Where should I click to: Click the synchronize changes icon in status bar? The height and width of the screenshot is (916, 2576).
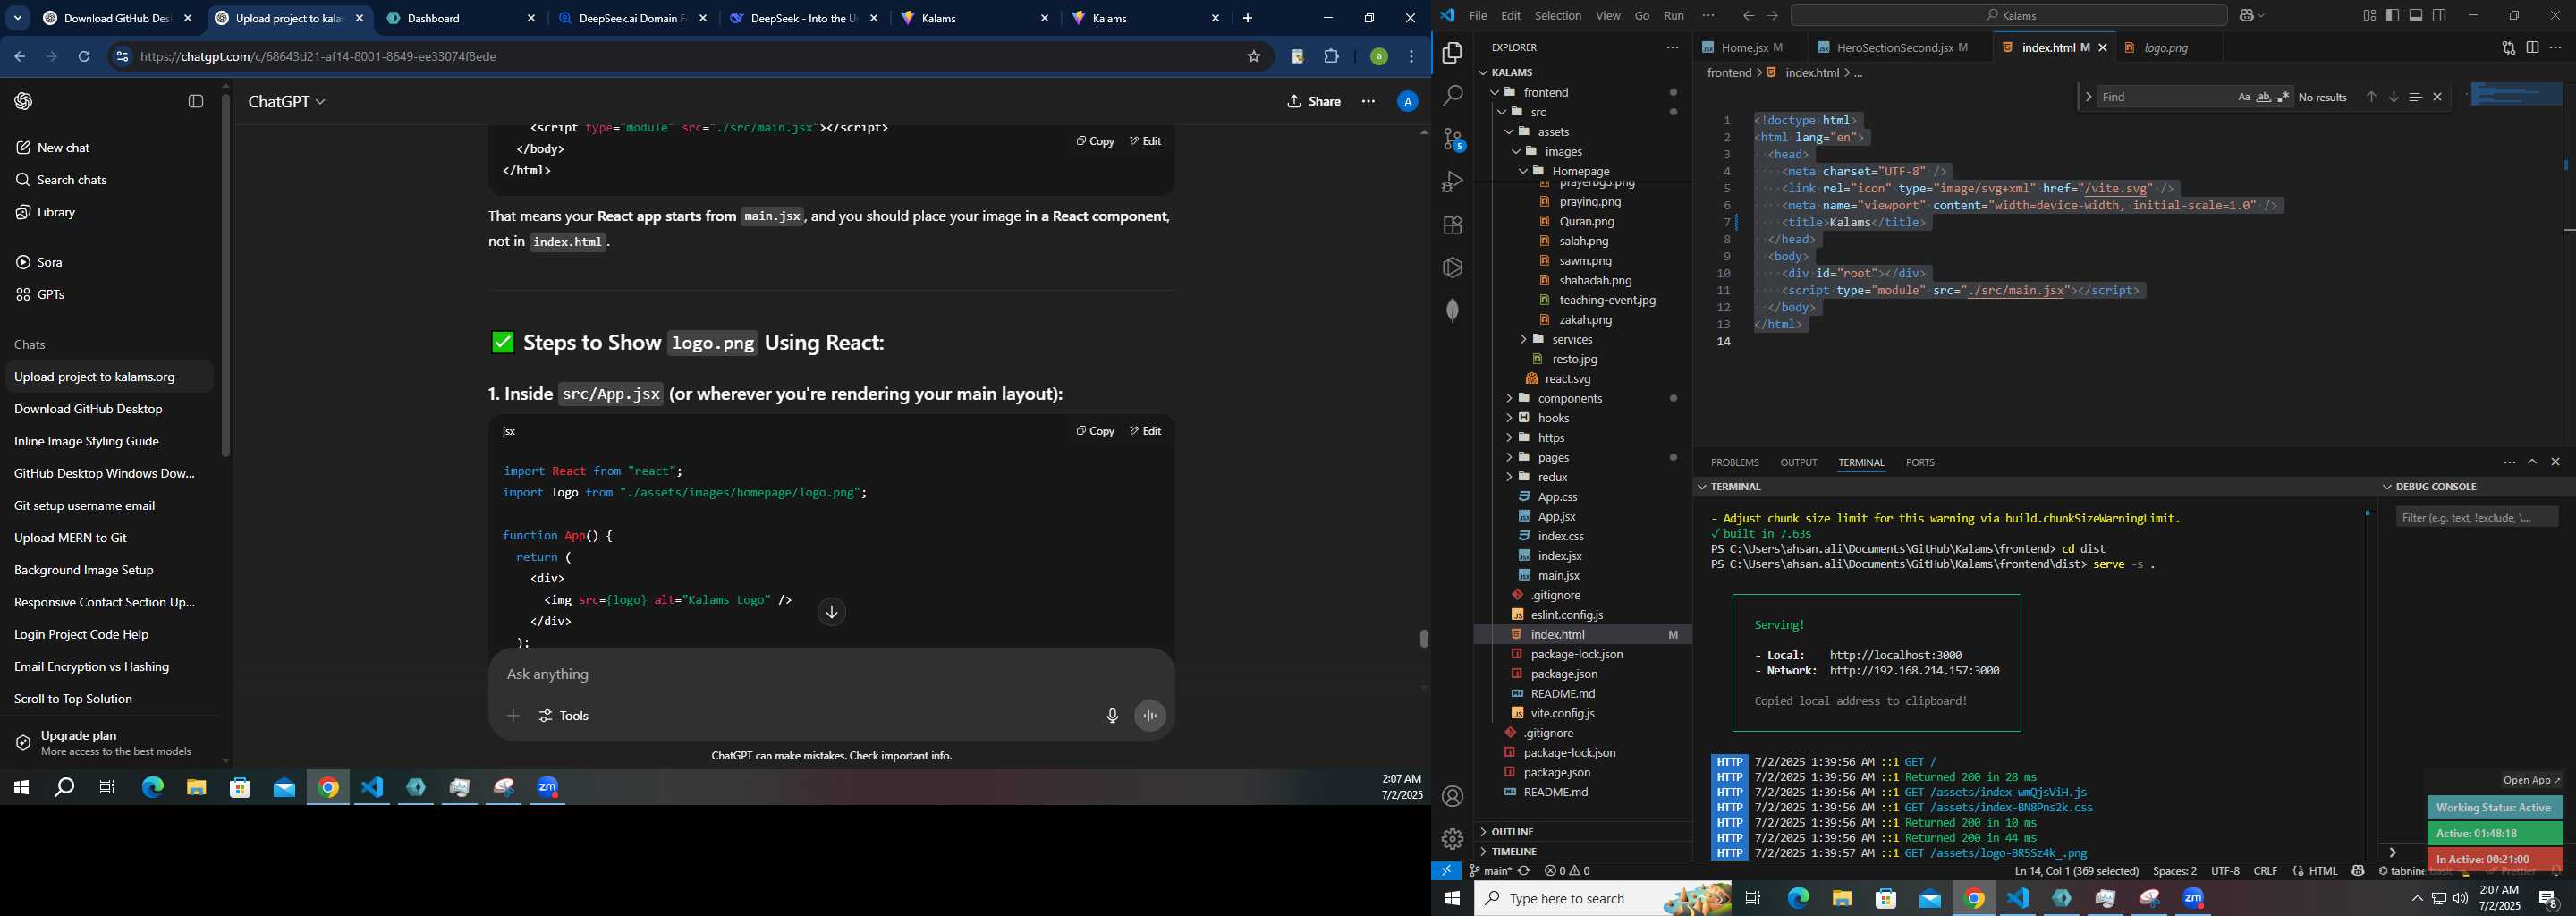1524,871
